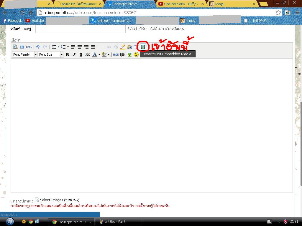Reload the page with refresh icon

[x=22, y=13]
